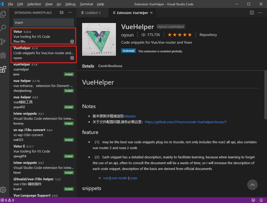Screen dimensions: 267x203
Task: Switch to the Details tab
Action: pyautogui.click(x=88, y=66)
